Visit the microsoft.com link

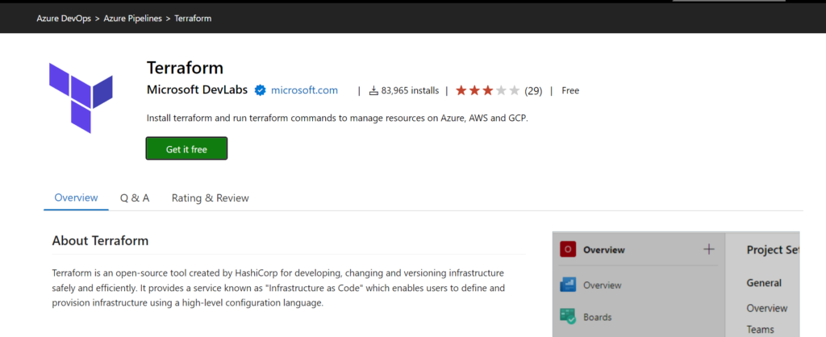pyautogui.click(x=304, y=90)
